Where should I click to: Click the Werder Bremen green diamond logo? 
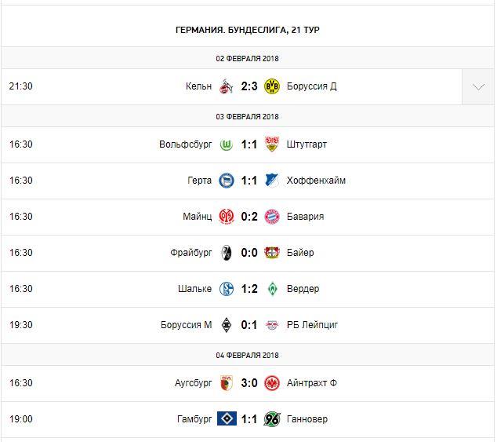pyautogui.click(x=272, y=289)
